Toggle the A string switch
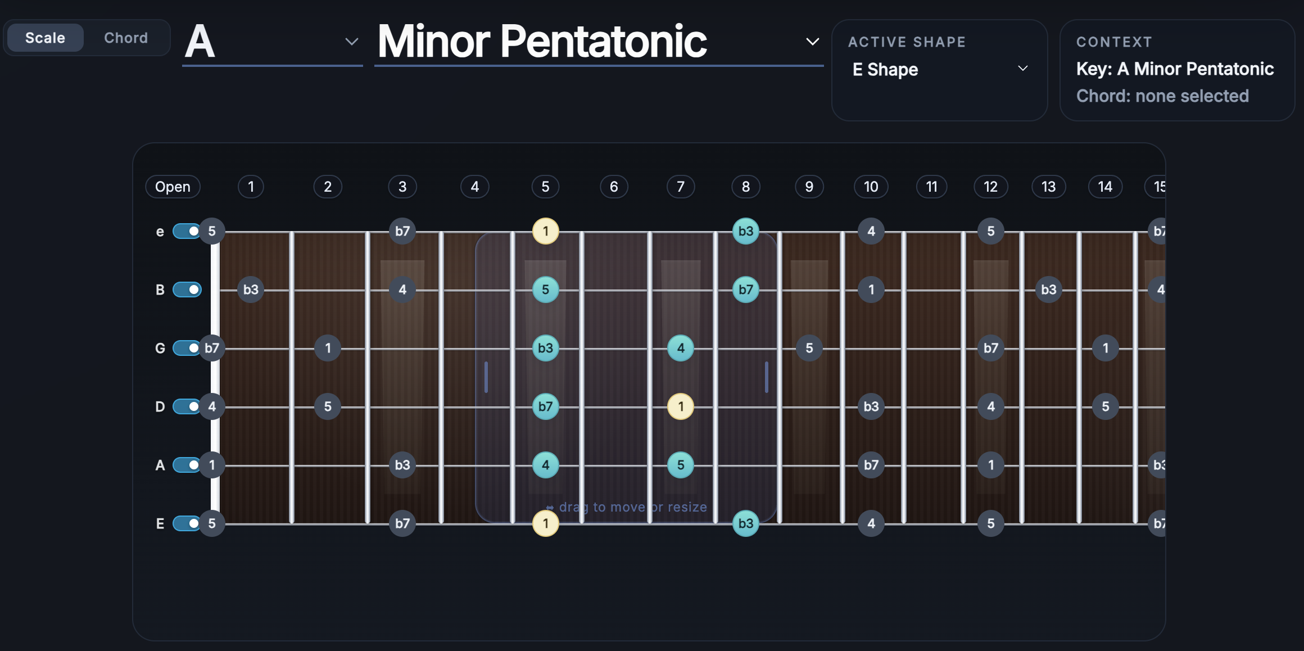This screenshot has width=1304, height=651. (187, 465)
